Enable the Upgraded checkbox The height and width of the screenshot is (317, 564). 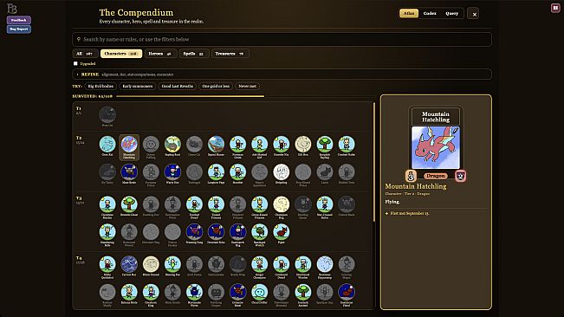75,63
